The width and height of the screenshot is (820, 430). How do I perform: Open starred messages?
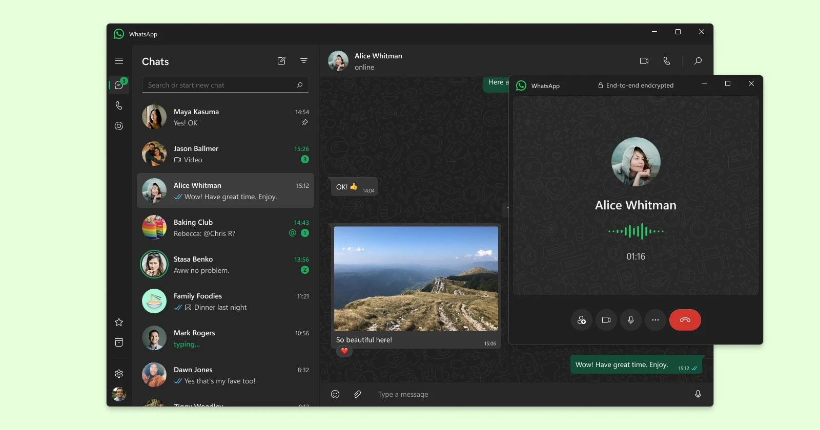tap(119, 322)
